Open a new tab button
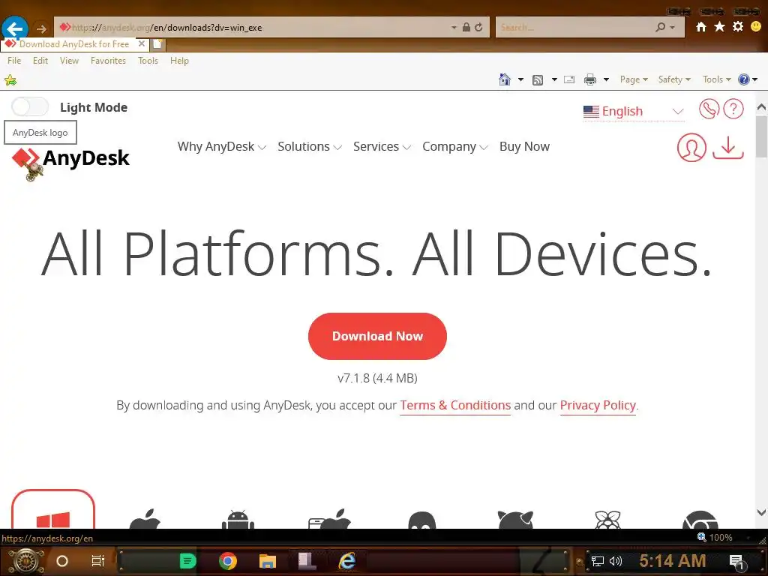Screen dimensions: 768x576 point(157,44)
